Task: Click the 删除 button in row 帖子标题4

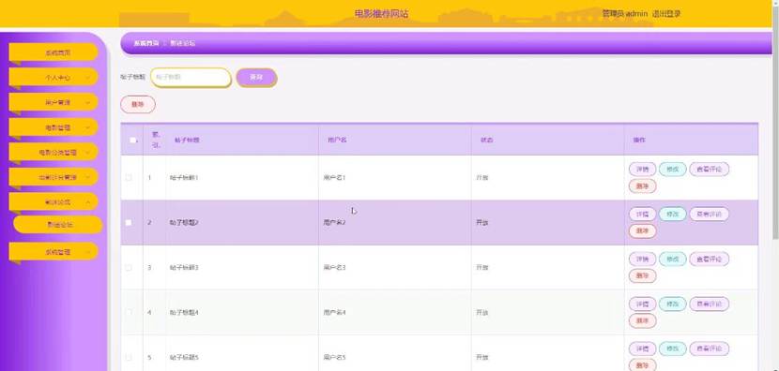Action: 642,321
